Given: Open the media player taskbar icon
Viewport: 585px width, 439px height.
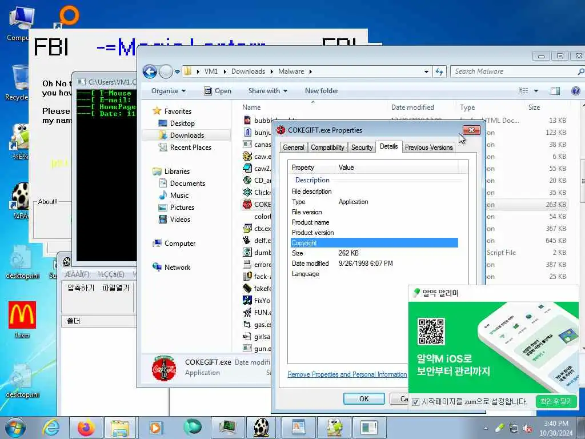Looking at the screenshot, I should click(155, 428).
